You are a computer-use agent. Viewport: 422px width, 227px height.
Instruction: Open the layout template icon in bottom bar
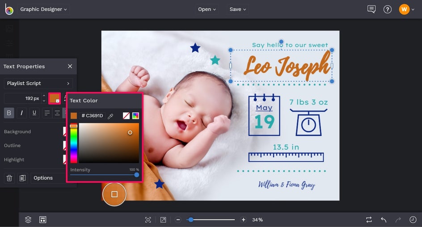tap(43, 220)
